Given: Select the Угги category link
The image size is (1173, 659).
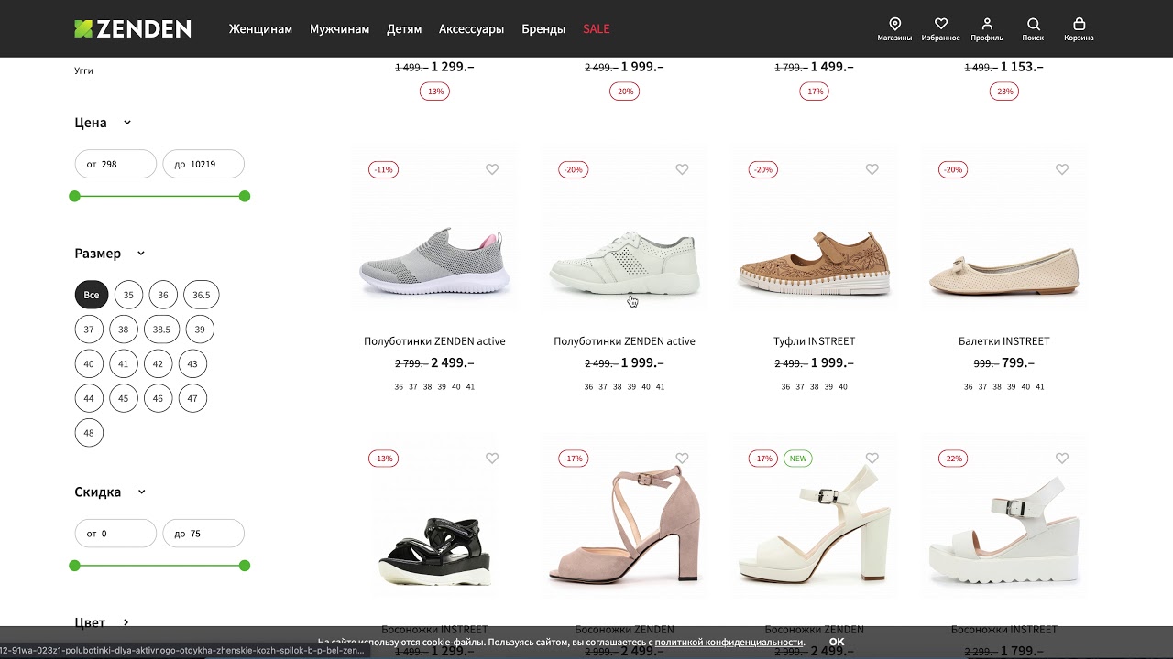Looking at the screenshot, I should pyautogui.click(x=83, y=70).
